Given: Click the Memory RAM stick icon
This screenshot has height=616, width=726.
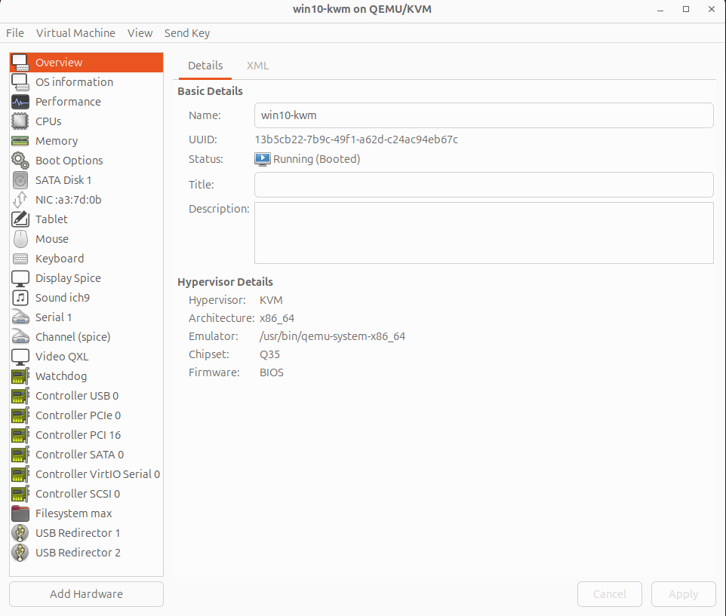Looking at the screenshot, I should (20, 140).
